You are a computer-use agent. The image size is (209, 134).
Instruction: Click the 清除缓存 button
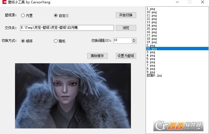pyautogui.click(x=97, y=56)
